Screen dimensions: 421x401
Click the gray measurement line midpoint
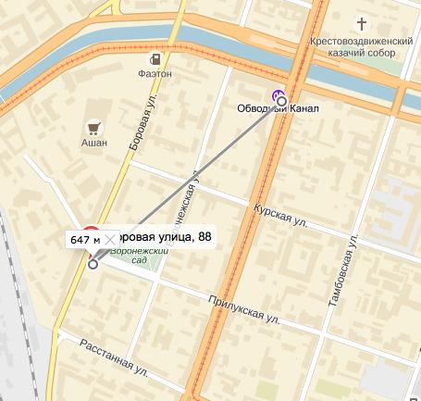(188, 182)
